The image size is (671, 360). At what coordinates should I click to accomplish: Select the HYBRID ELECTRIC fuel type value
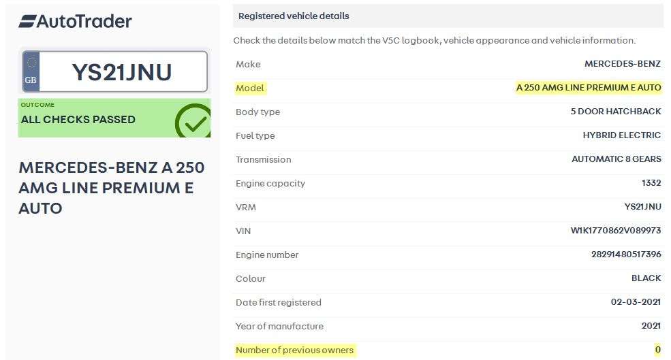(x=621, y=135)
